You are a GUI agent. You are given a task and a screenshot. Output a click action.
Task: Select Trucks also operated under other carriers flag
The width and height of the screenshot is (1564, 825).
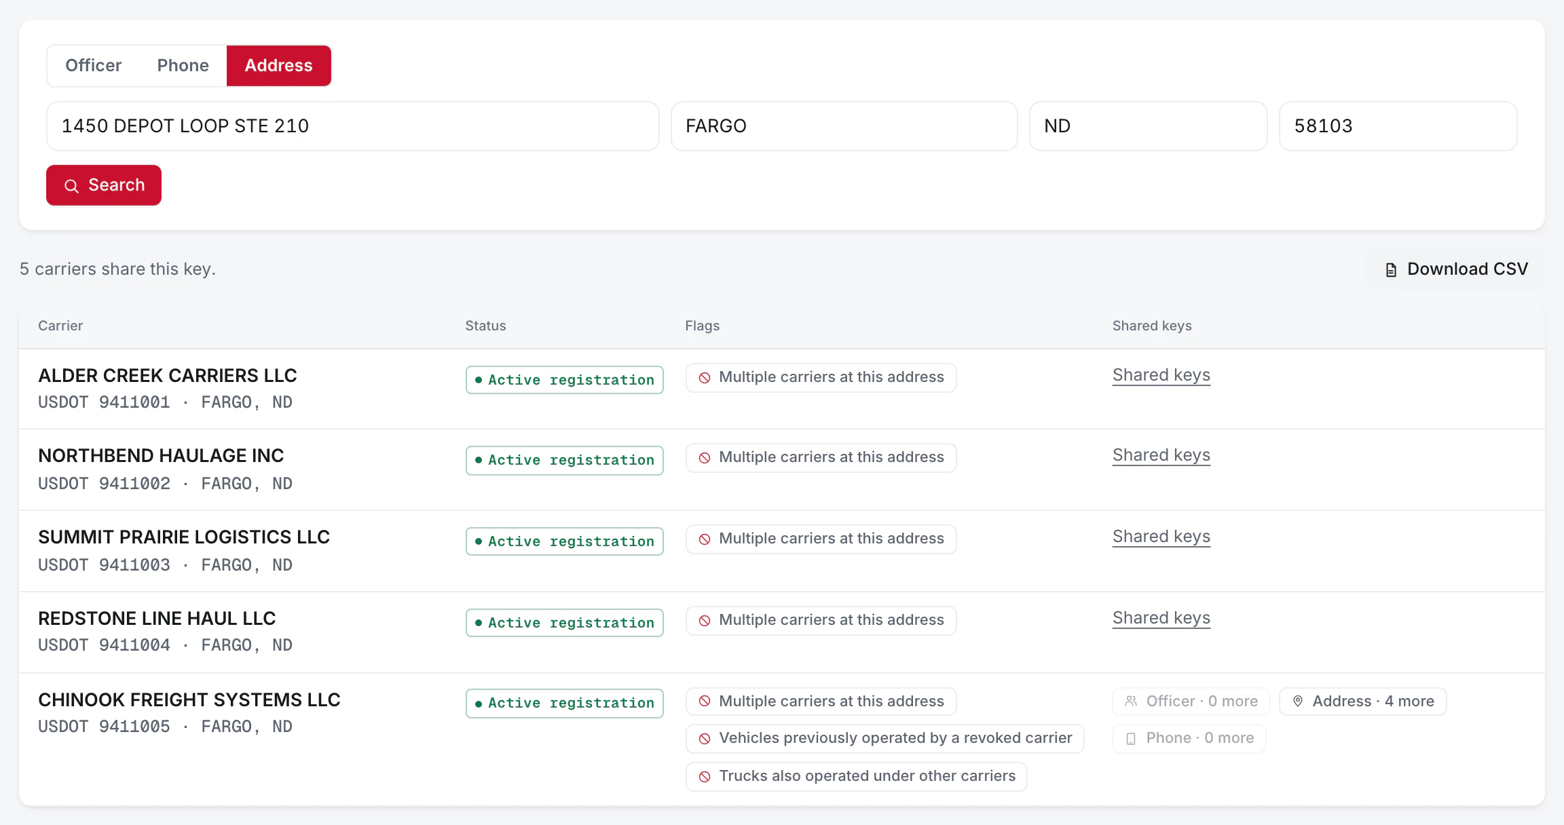point(856,776)
